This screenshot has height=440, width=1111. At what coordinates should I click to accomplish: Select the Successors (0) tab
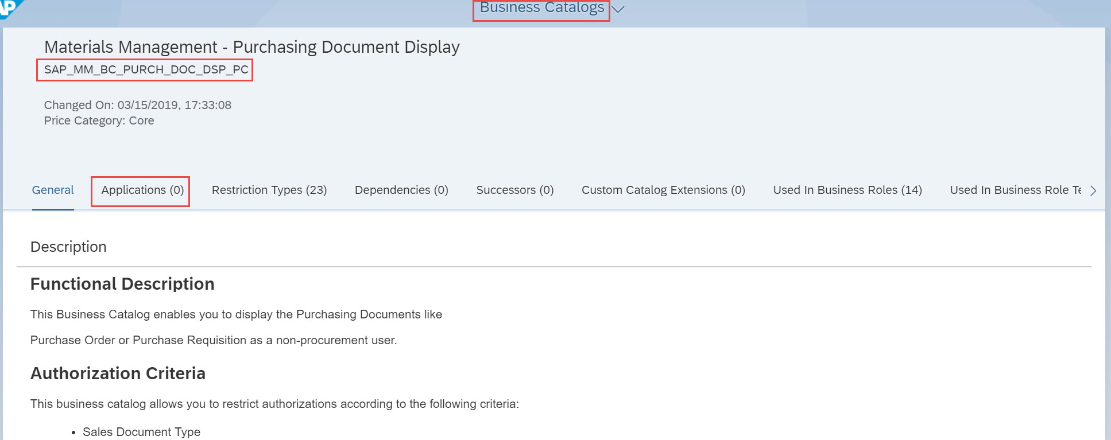coord(515,190)
